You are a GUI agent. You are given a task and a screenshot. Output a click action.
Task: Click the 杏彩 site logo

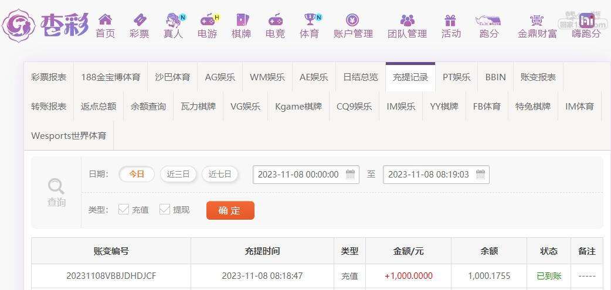pyautogui.click(x=46, y=25)
